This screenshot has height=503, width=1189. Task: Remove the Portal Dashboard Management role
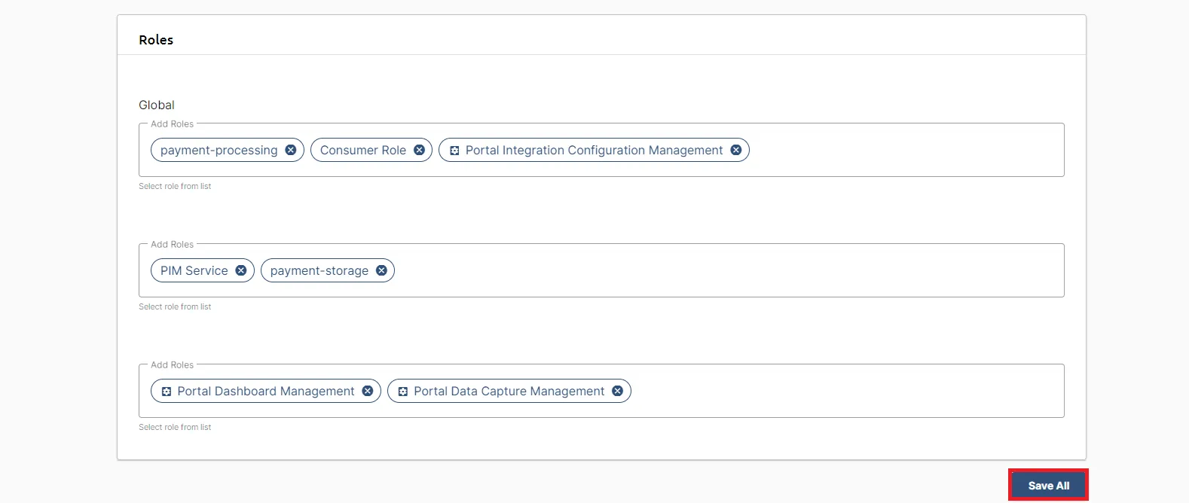tap(368, 391)
